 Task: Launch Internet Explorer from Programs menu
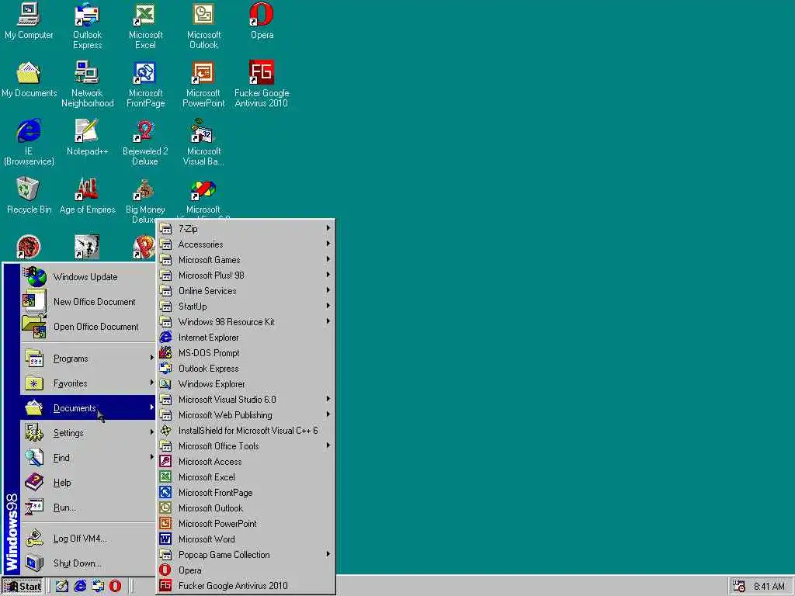pyautogui.click(x=246, y=337)
